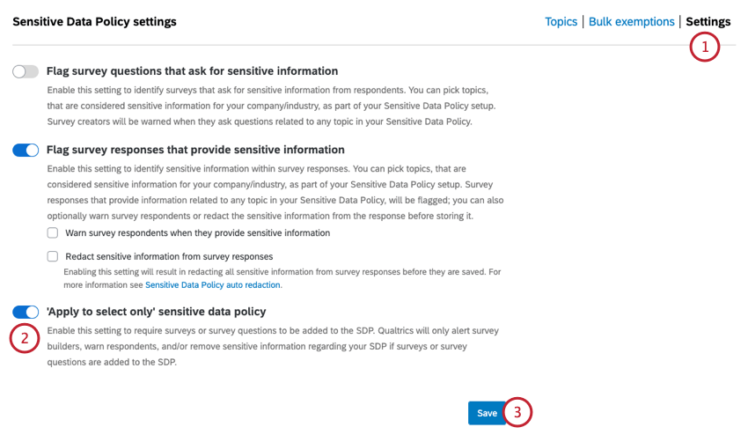
Task: Click the 'Warn survey respondents' label text
Action: [x=198, y=233]
